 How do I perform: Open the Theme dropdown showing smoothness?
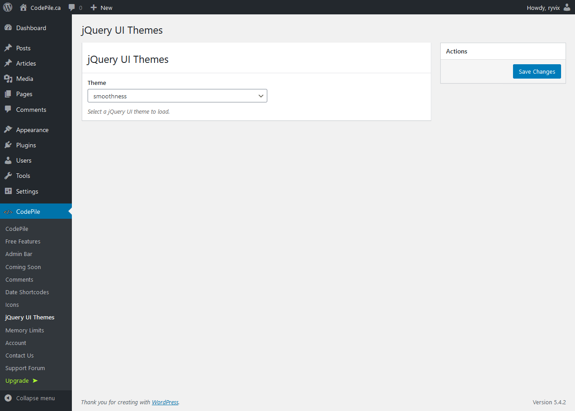tap(177, 96)
